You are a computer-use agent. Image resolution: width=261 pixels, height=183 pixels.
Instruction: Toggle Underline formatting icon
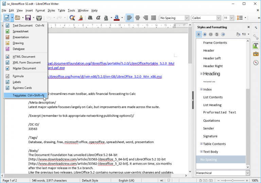pos(106,18)
